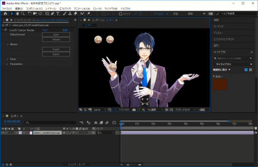Open the resolution quality dropdown
Image resolution: width=258 pixels, height=167 pixels.
click(155, 110)
